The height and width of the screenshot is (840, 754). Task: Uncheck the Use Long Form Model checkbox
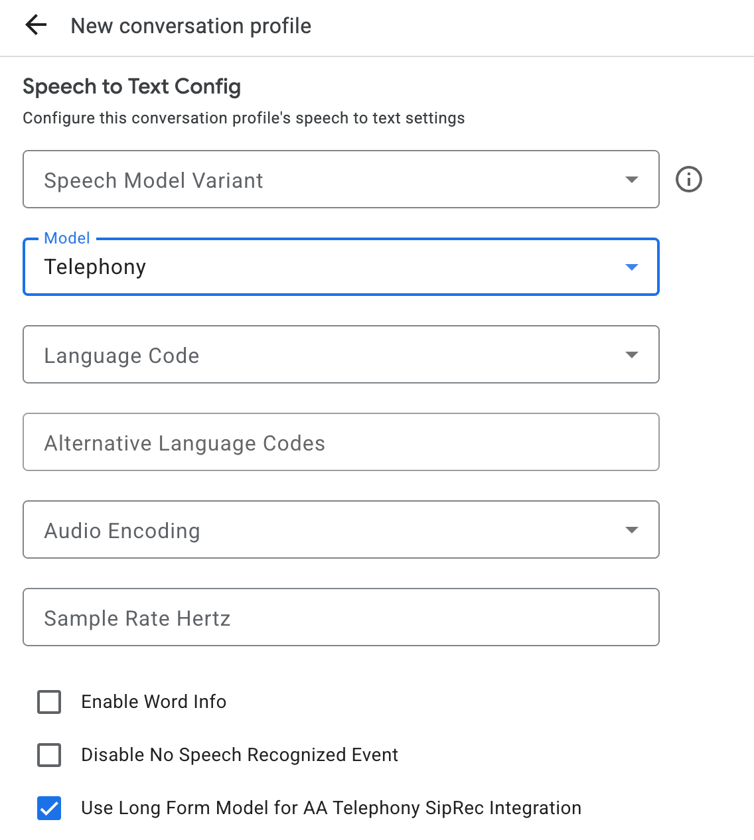(49, 808)
